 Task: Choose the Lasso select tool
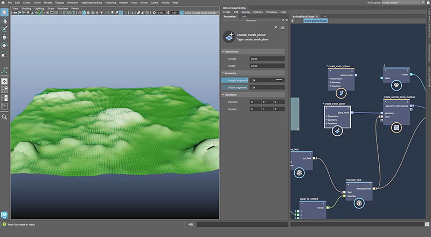pos(4,21)
